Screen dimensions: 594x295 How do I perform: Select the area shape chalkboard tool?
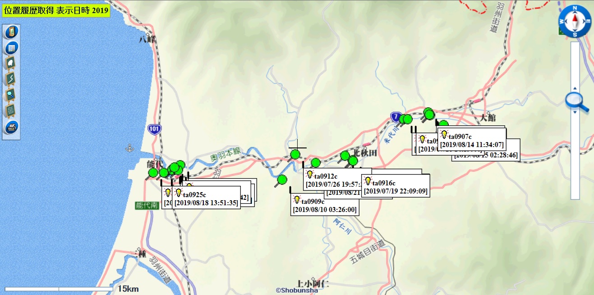(11, 64)
